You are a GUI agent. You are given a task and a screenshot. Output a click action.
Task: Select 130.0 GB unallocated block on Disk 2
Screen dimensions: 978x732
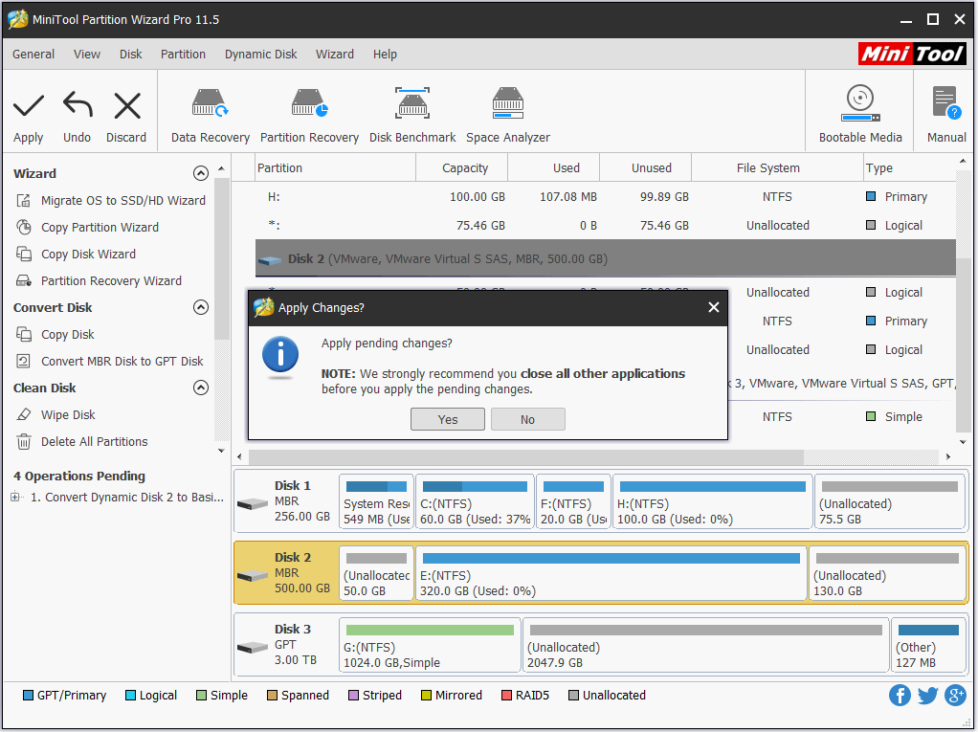click(887, 573)
